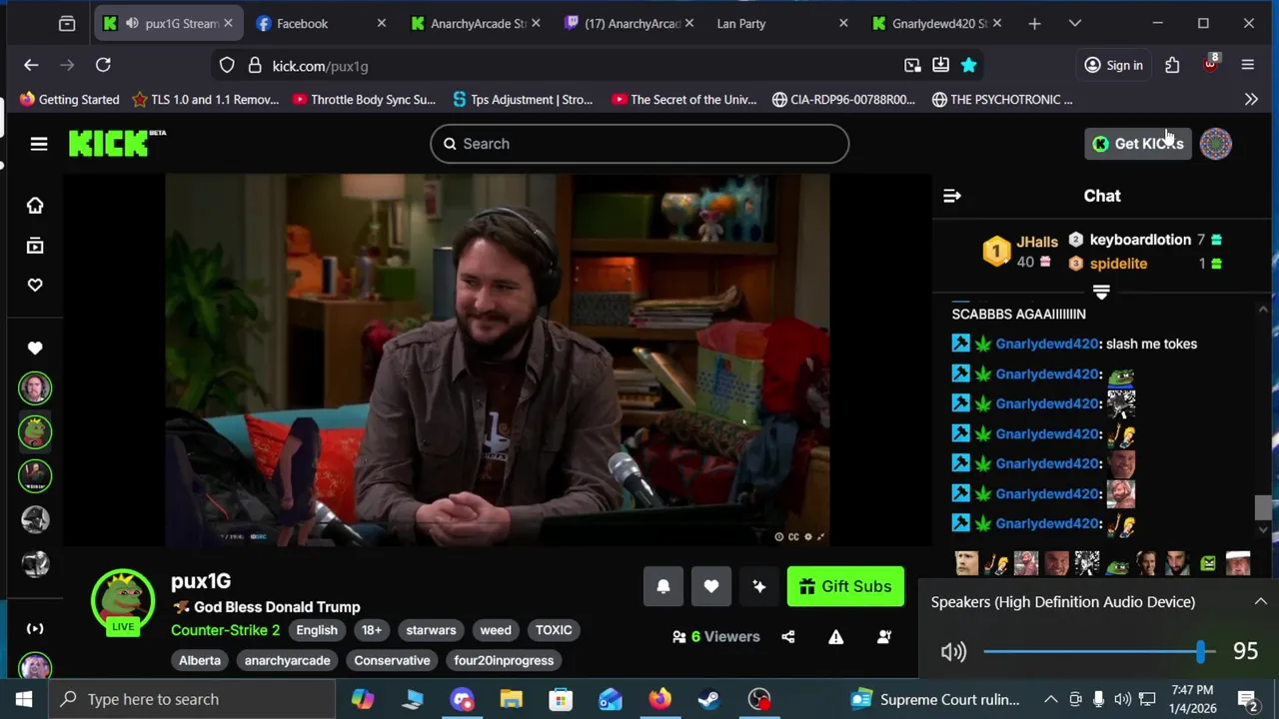Open the Steam icon on the taskbar

(x=708, y=699)
